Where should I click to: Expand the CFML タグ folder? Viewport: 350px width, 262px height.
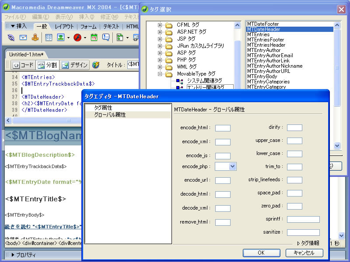click(x=160, y=25)
